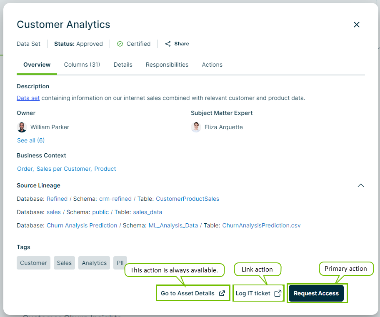
Task: Open the Sales per Customer business context
Action: click(x=64, y=169)
